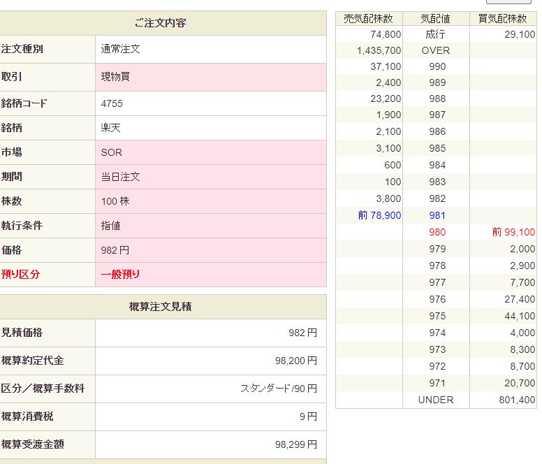Select the 989 quote price

[x=437, y=82]
